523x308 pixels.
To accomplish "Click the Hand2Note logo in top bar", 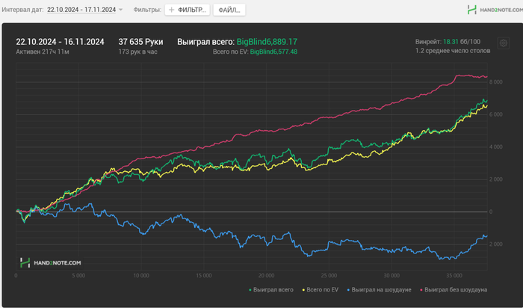I will coord(495,10).
